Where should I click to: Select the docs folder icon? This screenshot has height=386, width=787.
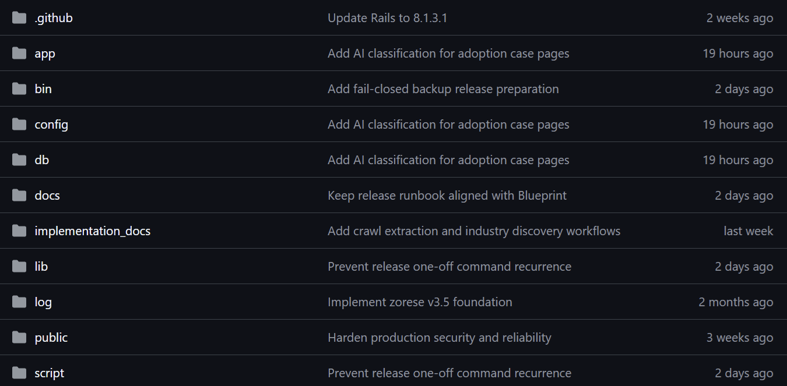[x=19, y=196]
